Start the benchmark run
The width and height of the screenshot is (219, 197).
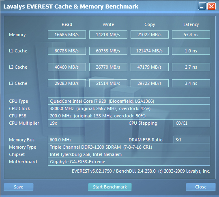110,187
